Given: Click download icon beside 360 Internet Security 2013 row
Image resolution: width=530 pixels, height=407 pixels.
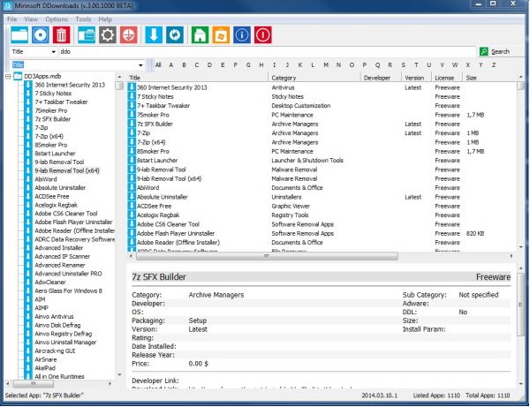Looking at the screenshot, I should [132, 87].
